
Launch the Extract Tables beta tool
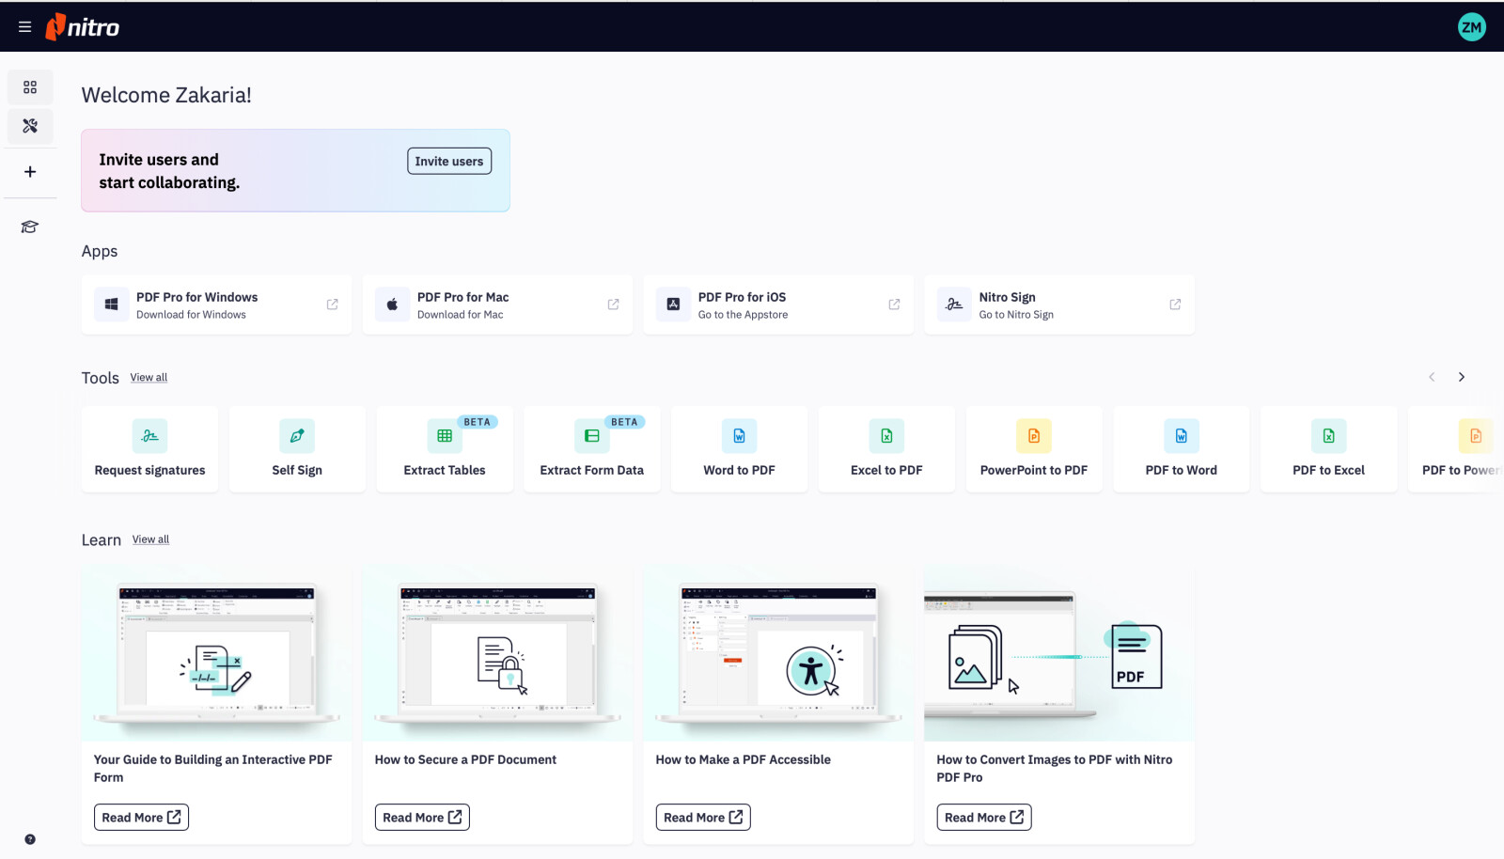tap(444, 449)
